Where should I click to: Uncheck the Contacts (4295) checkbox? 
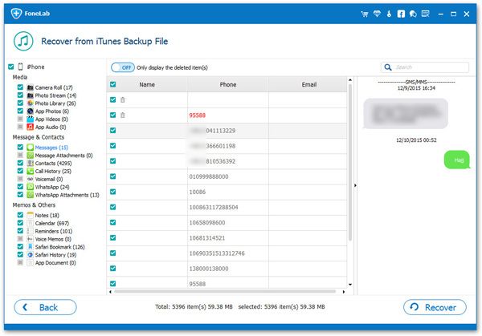[20, 163]
